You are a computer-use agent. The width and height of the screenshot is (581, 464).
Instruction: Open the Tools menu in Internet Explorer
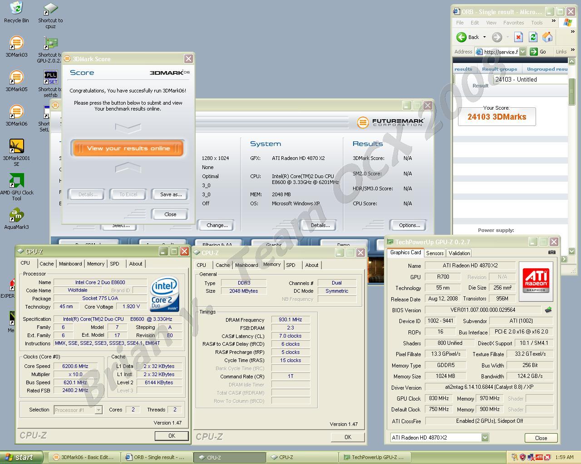(537, 23)
